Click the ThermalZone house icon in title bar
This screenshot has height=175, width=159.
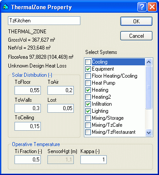point(6,7)
